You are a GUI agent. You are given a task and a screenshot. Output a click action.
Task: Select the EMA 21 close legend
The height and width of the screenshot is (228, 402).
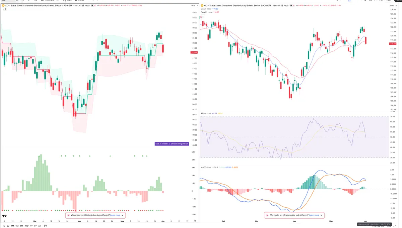[207, 12]
